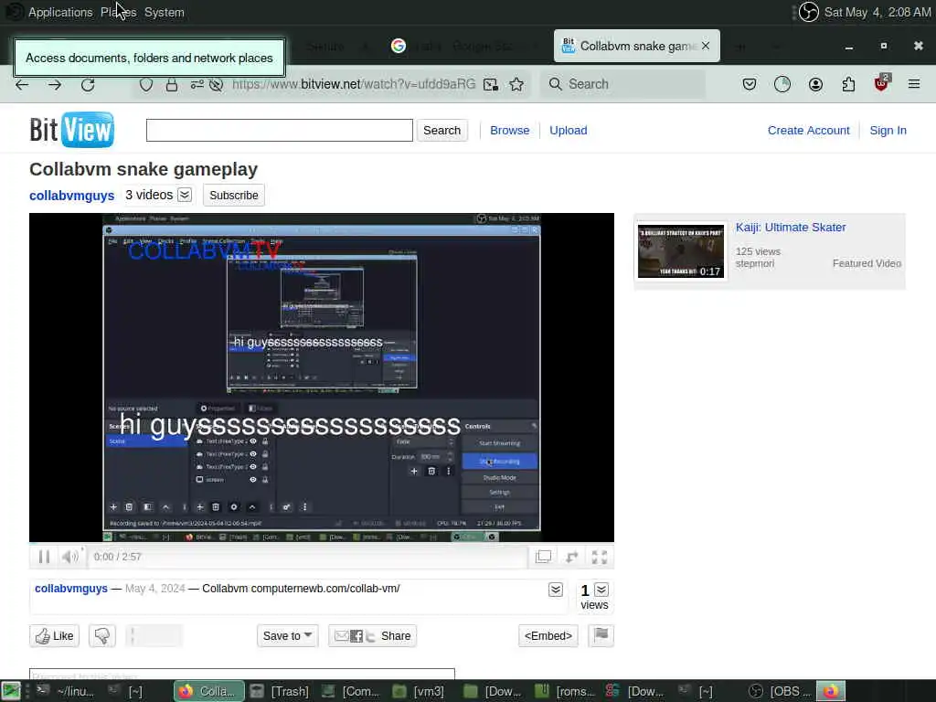Switch to the OBS taskbar window
Image resolution: width=936 pixels, height=702 pixels.
point(781,691)
